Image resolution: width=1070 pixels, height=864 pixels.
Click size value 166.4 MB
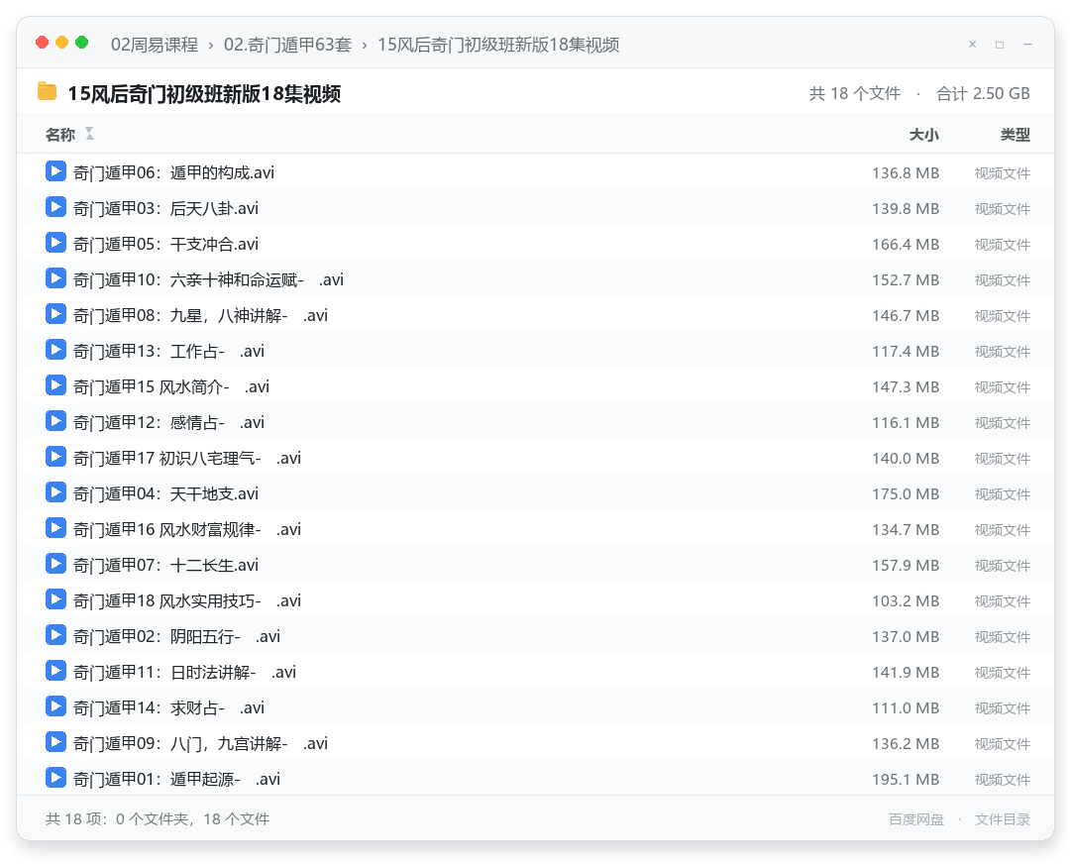tap(906, 245)
